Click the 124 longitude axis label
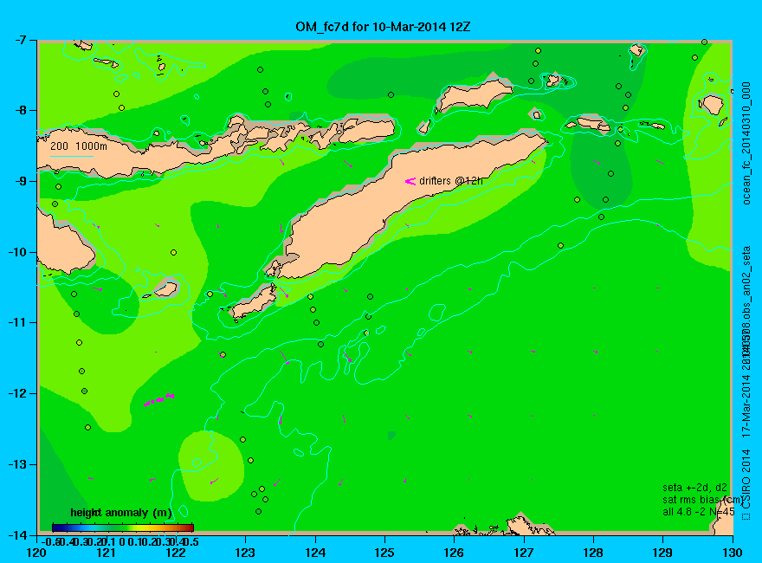The height and width of the screenshot is (563, 762). point(315,553)
